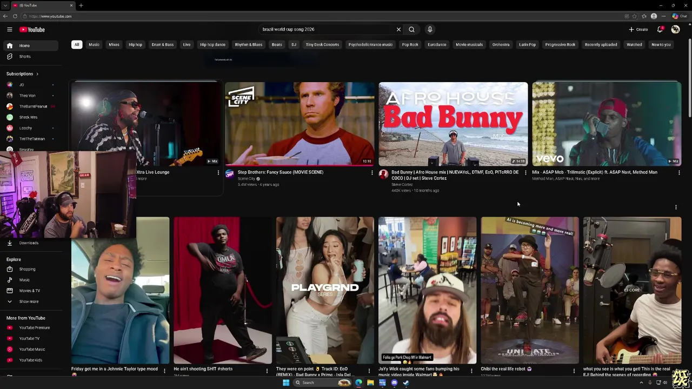Screen dimensions: 692x389
Task: Open Steve Cortez channel avatar
Action: (x=383, y=174)
